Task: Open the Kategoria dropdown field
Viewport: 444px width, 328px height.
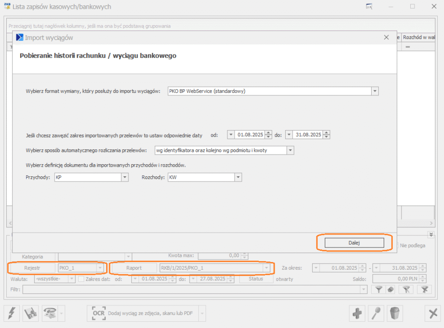Action: coord(128,257)
